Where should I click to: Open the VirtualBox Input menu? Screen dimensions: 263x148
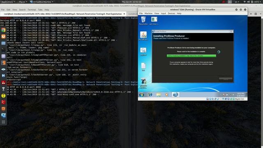pyautogui.click(x=163, y=14)
